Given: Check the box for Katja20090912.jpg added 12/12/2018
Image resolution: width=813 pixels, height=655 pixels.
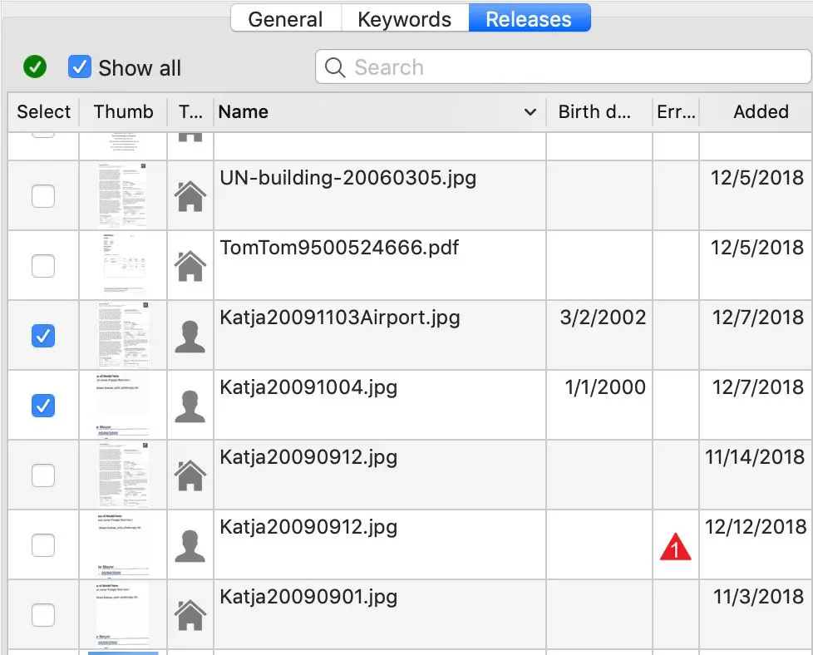Looking at the screenshot, I should pyautogui.click(x=43, y=545).
